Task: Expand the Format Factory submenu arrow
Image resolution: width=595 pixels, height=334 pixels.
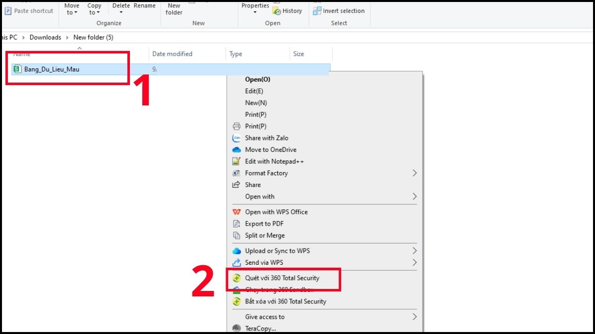Action: [415, 173]
